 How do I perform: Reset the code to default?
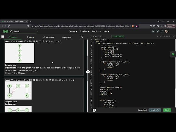click(x=170, y=37)
